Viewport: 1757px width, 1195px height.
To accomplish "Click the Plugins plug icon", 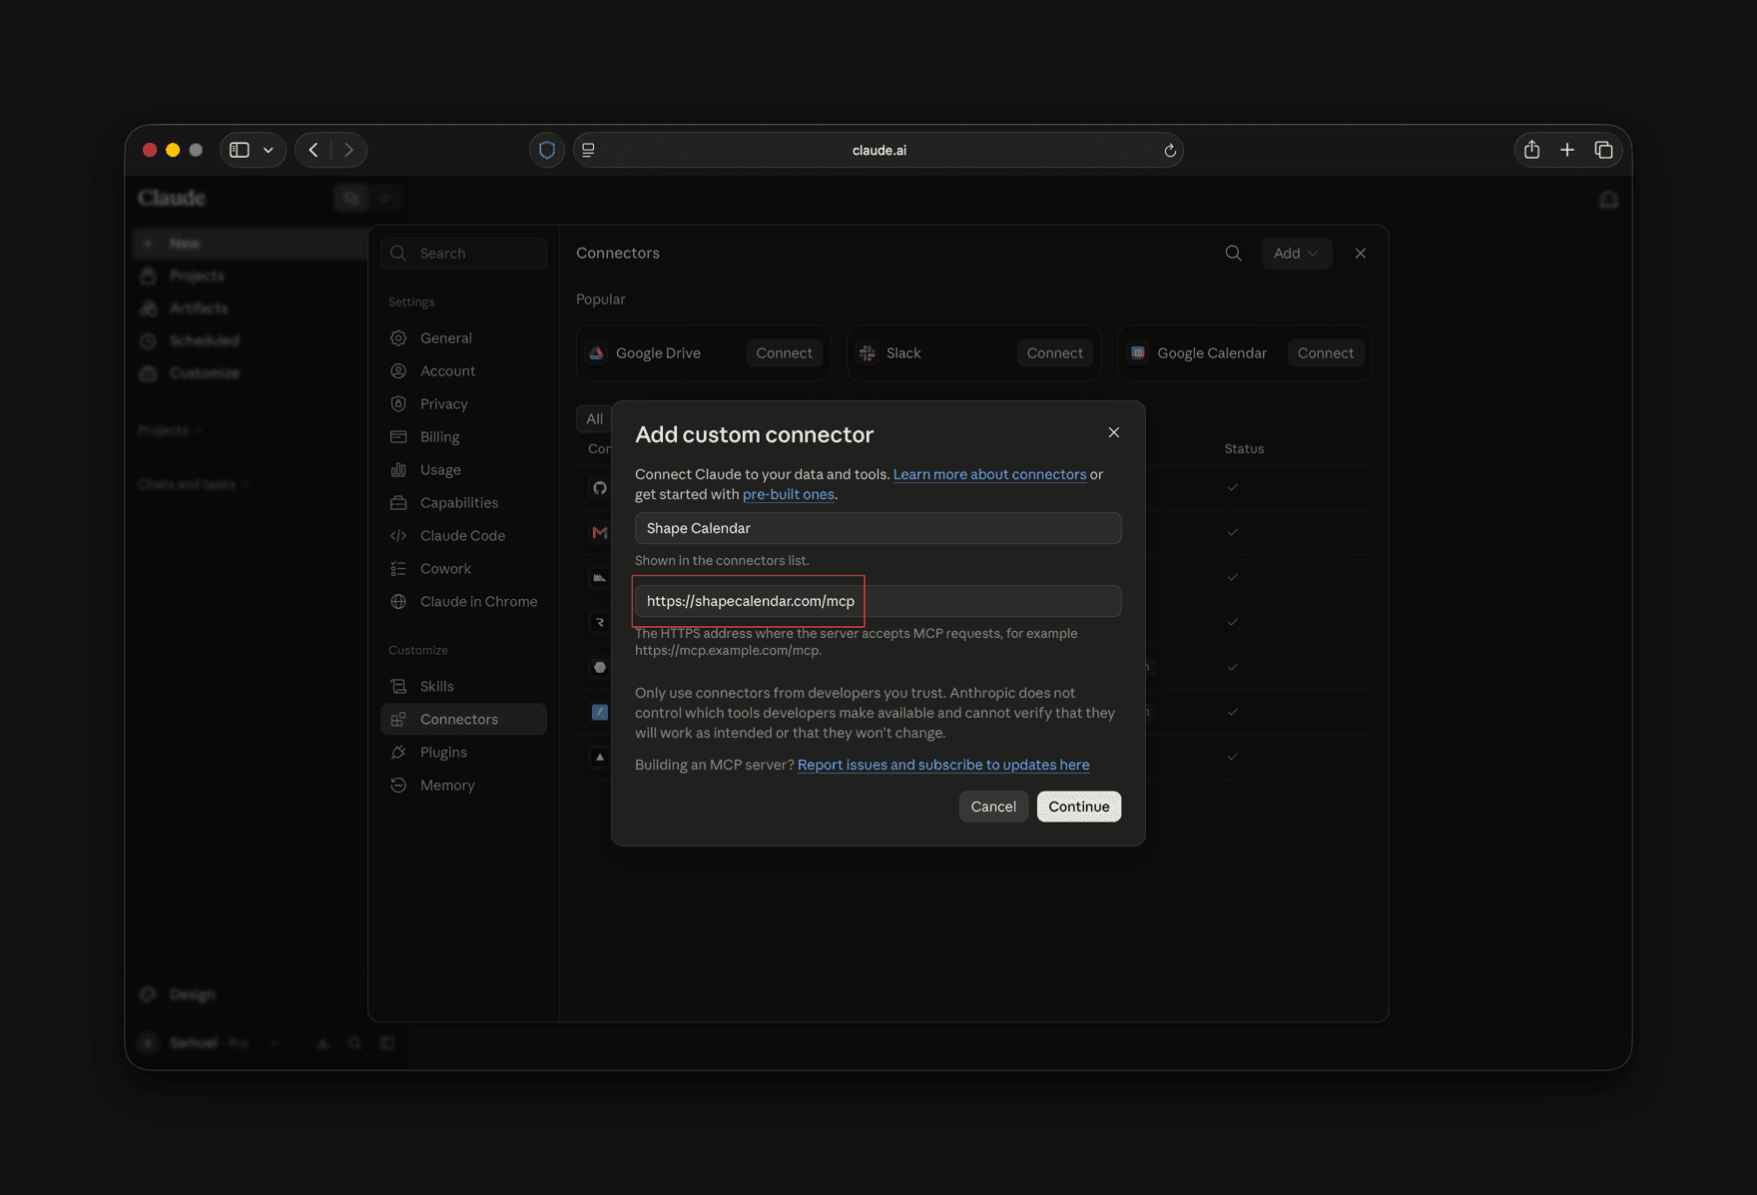I will click(398, 753).
